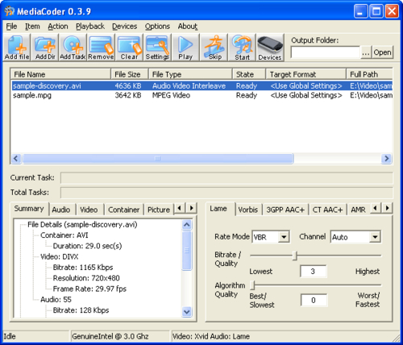The image size is (403, 345).
Task: Select the Video: DIVX tree node
Action: tap(60, 256)
